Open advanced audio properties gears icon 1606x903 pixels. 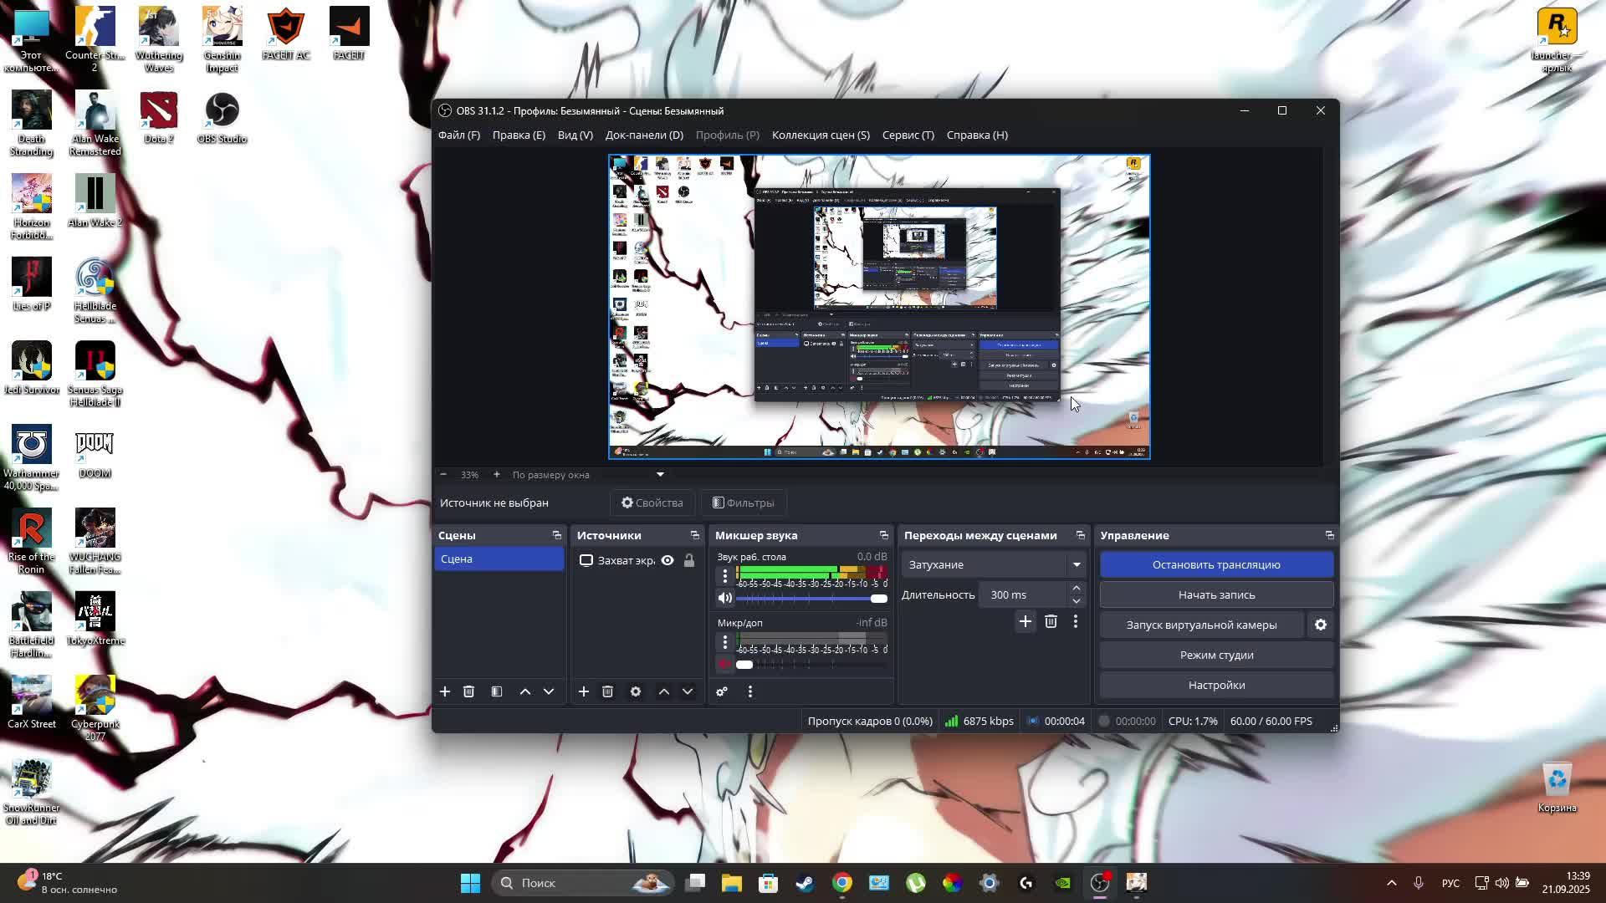[722, 691]
